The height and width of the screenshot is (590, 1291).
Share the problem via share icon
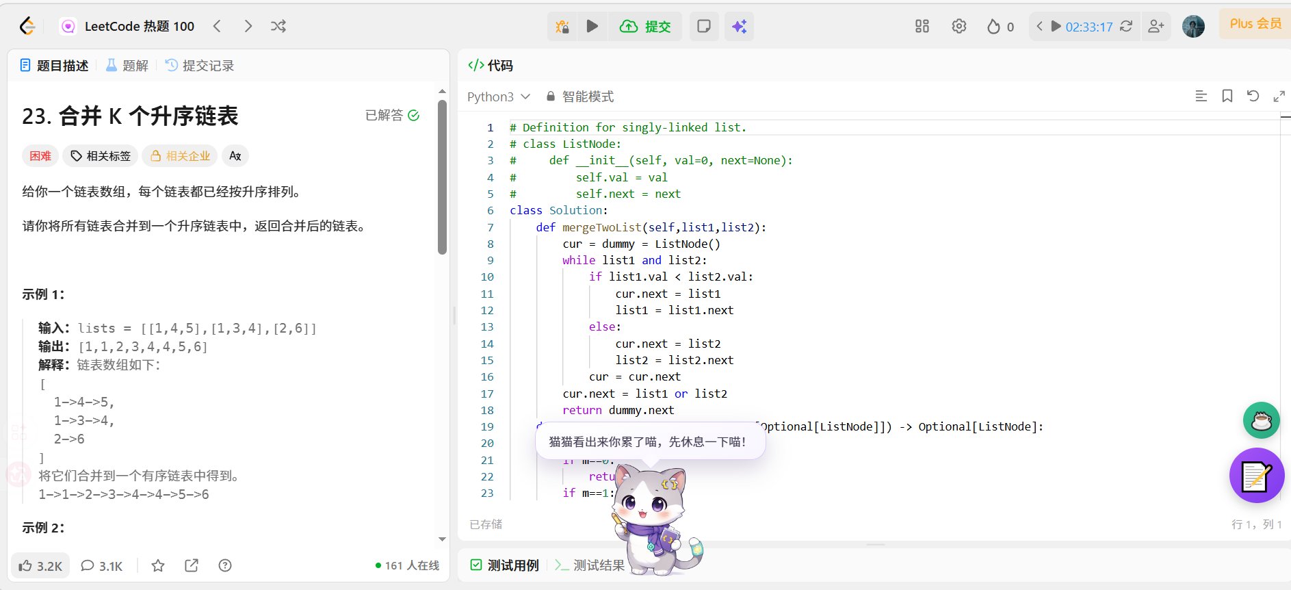click(x=192, y=565)
